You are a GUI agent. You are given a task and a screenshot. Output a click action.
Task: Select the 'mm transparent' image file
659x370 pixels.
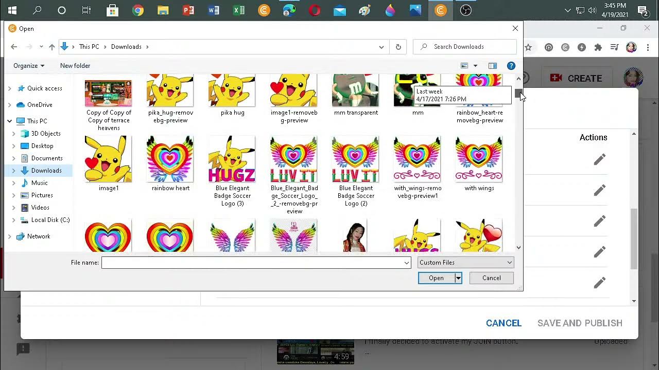[356, 96]
